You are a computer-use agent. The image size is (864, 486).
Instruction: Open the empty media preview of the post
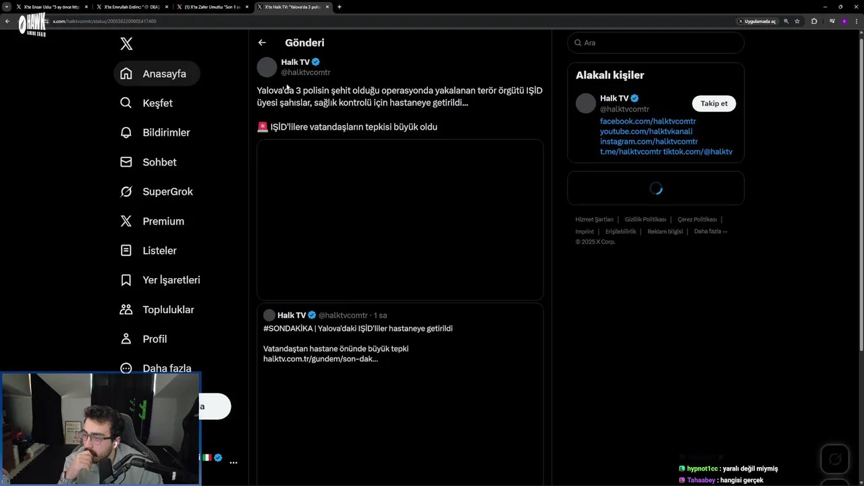(x=400, y=220)
